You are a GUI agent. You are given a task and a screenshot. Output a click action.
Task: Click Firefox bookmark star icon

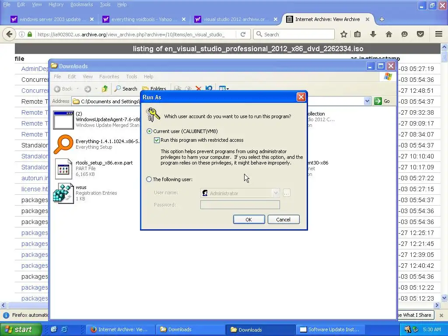click(x=344, y=34)
